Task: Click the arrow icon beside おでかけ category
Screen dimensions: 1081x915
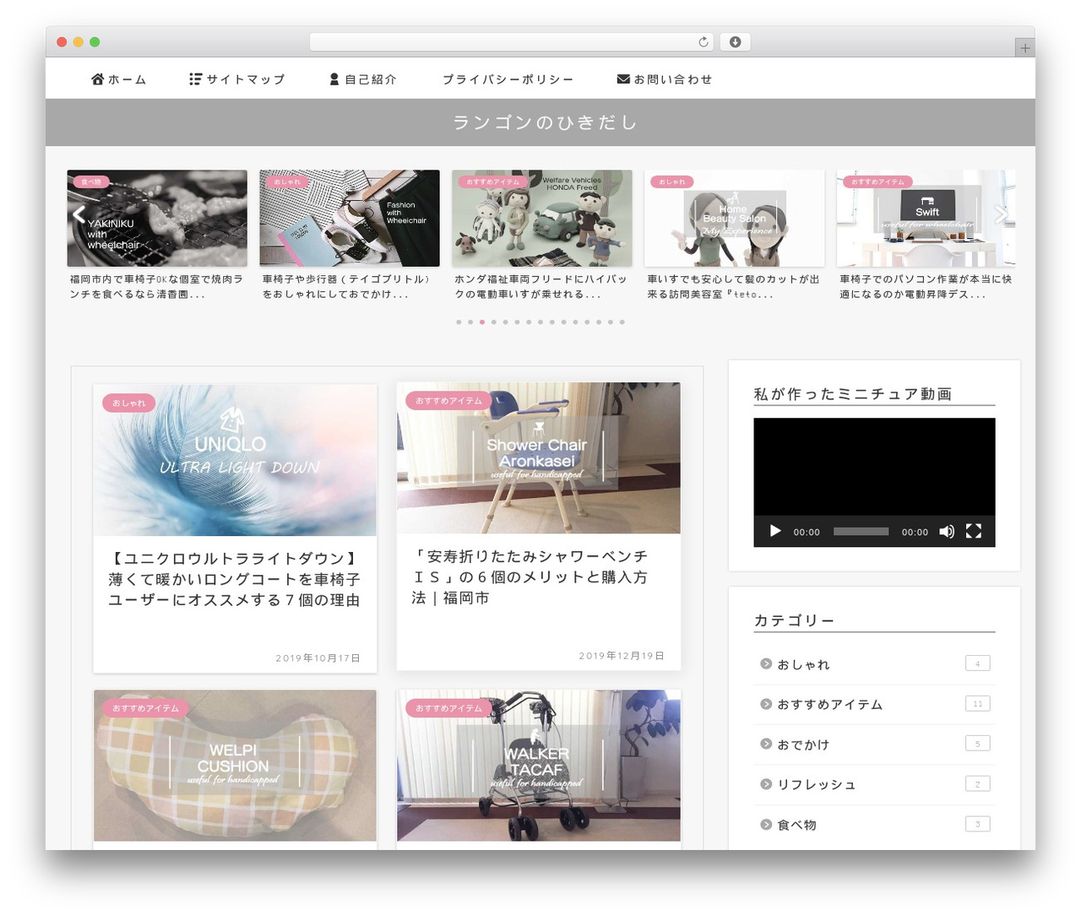Action: coord(766,744)
